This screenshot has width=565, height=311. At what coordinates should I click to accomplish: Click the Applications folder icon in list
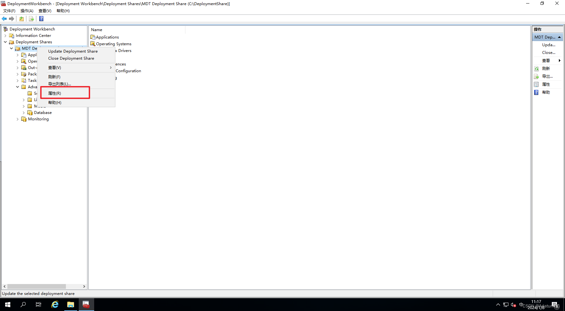93,37
